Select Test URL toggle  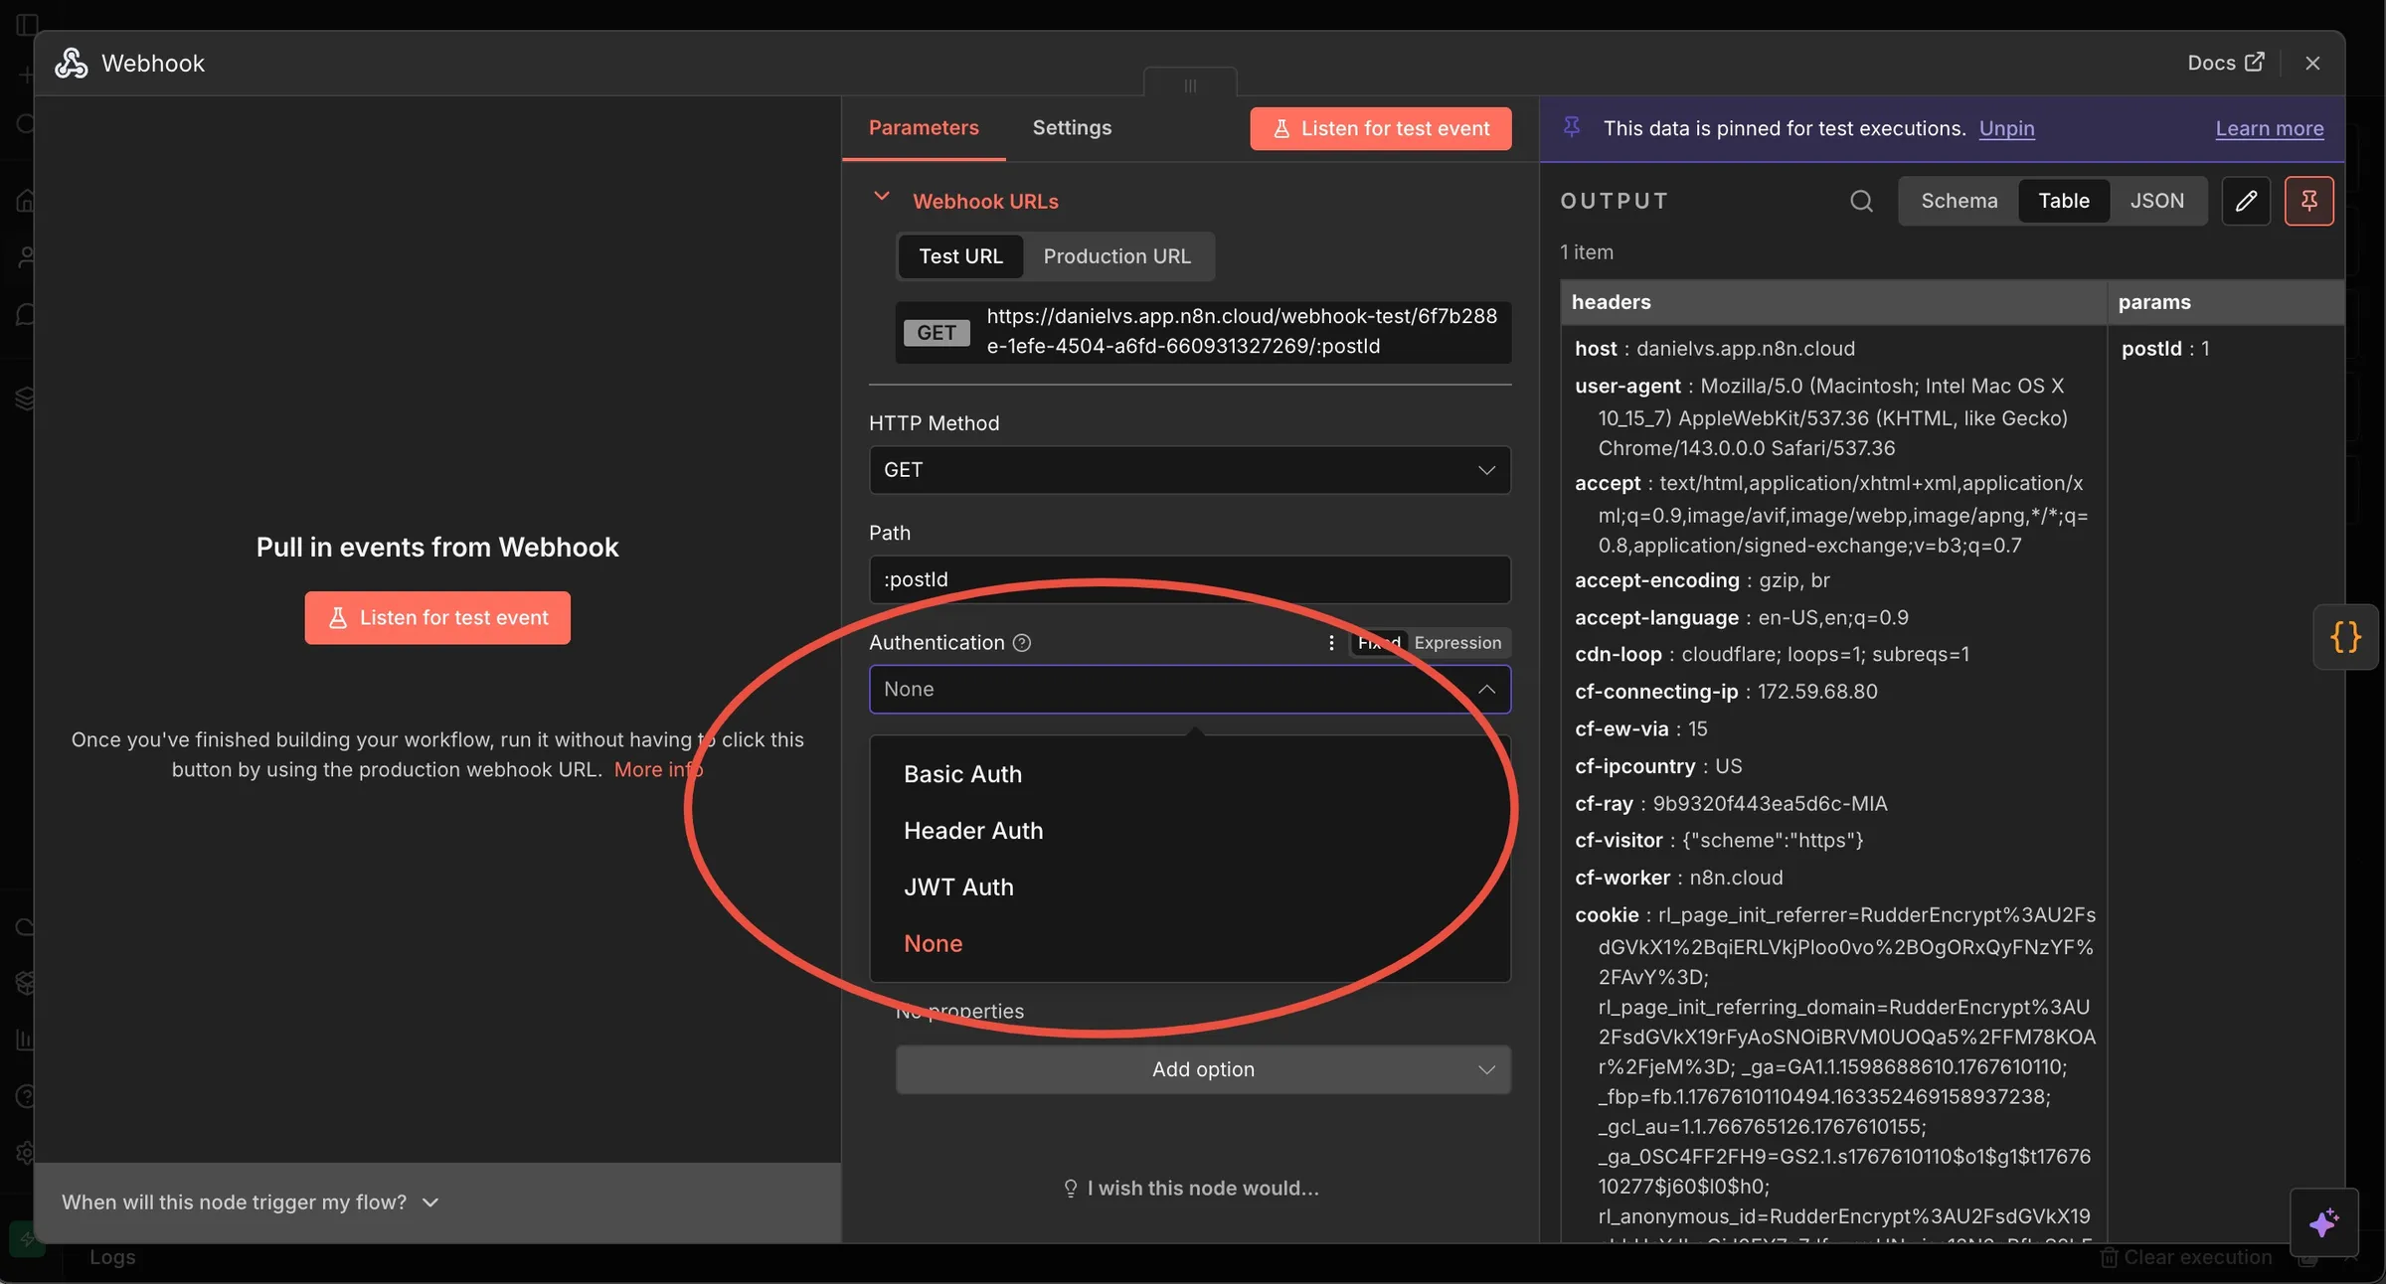(960, 256)
